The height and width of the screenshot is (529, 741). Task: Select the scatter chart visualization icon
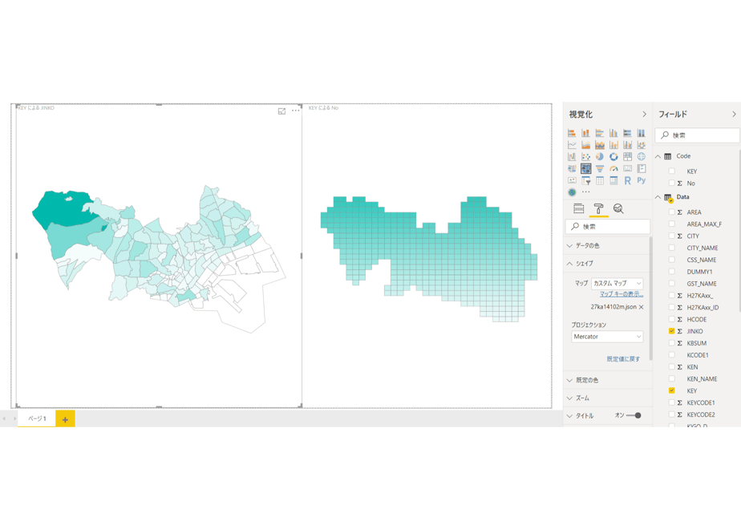(586, 157)
